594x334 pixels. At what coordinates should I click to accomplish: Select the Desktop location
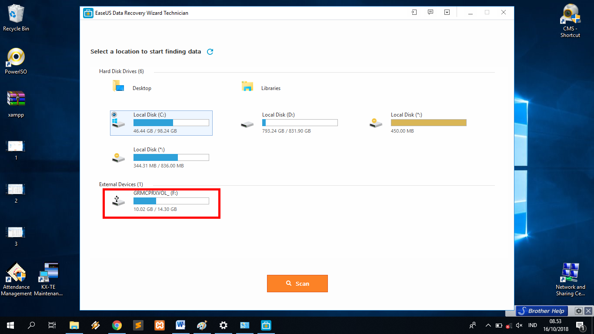[x=132, y=87]
